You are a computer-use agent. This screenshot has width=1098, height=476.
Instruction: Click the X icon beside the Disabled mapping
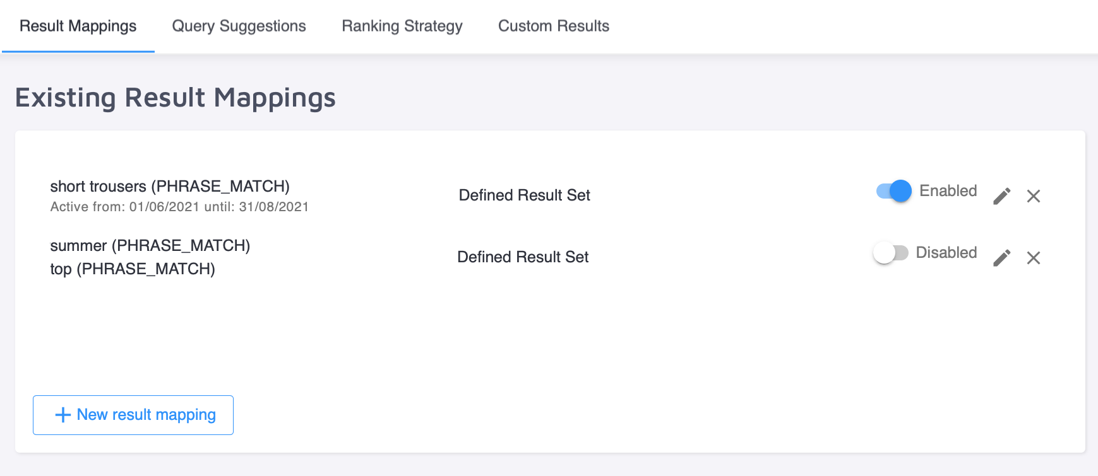point(1034,258)
